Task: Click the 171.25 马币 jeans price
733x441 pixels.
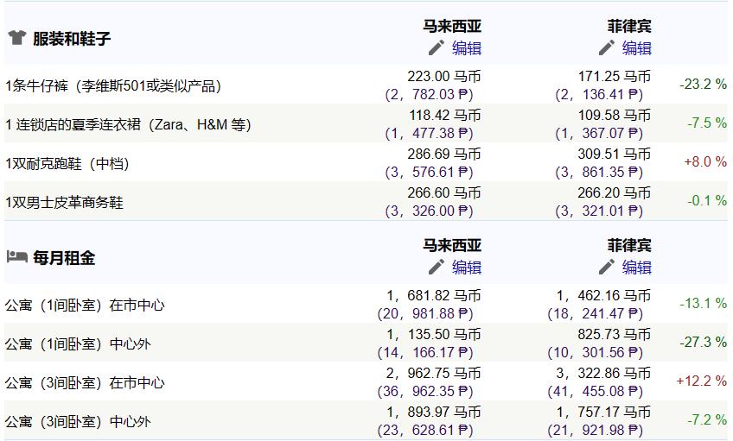Action: 615,76
